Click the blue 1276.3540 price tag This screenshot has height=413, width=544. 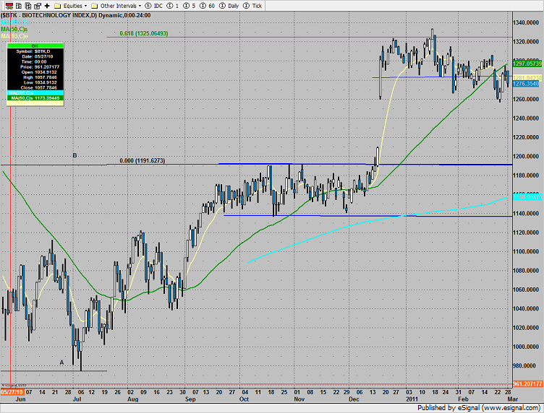tap(526, 84)
